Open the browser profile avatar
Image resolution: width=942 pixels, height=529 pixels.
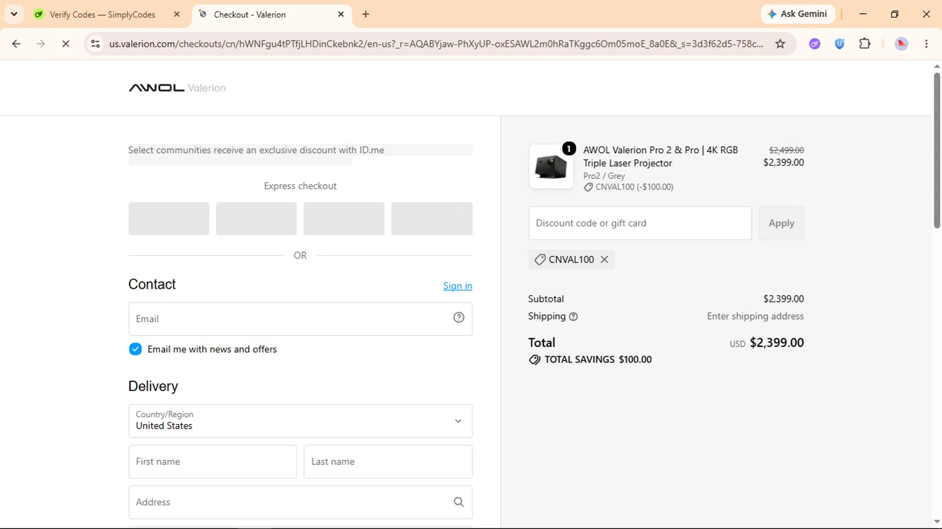901,44
